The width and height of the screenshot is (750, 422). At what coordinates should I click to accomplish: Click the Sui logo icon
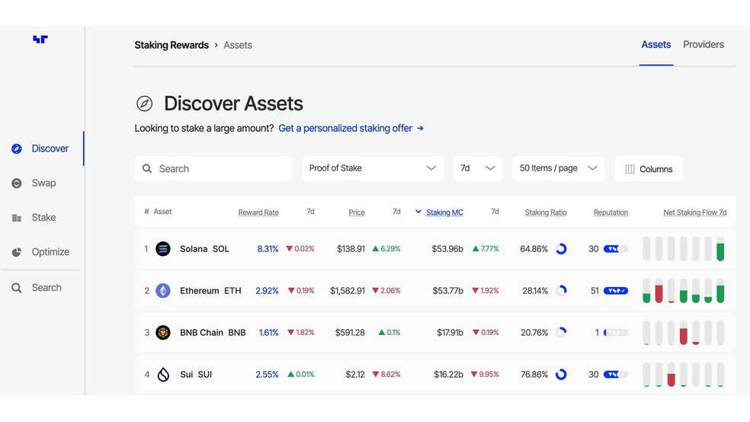click(x=163, y=374)
